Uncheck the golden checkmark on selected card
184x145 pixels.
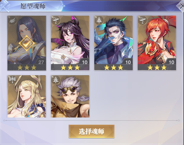point(27,43)
